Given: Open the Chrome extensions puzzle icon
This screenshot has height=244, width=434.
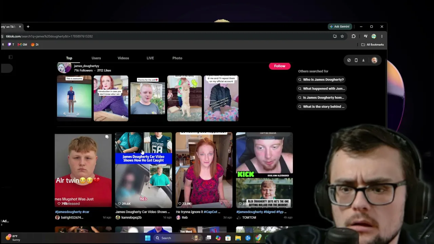Looking at the screenshot, I should pyautogui.click(x=354, y=36).
